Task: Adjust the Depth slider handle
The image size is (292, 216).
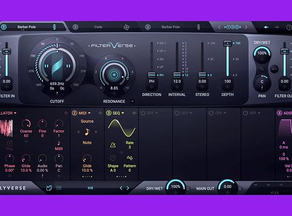Action: pos(228,43)
